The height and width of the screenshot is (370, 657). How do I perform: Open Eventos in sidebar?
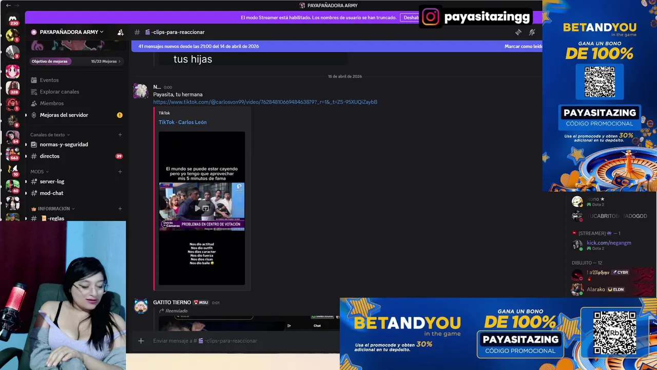[49, 80]
